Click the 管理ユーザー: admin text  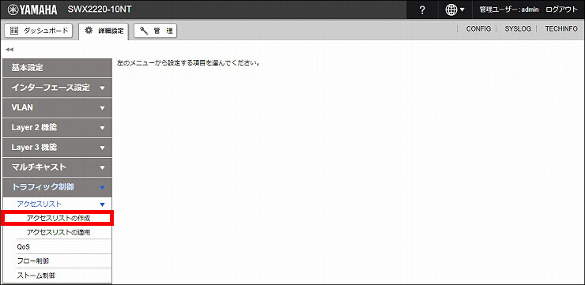point(509,10)
